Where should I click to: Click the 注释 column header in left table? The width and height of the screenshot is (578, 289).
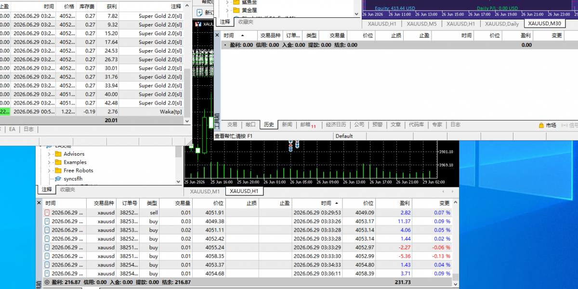click(151, 7)
